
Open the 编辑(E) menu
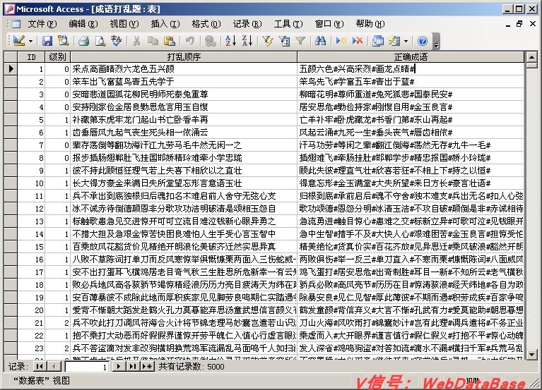click(83, 24)
